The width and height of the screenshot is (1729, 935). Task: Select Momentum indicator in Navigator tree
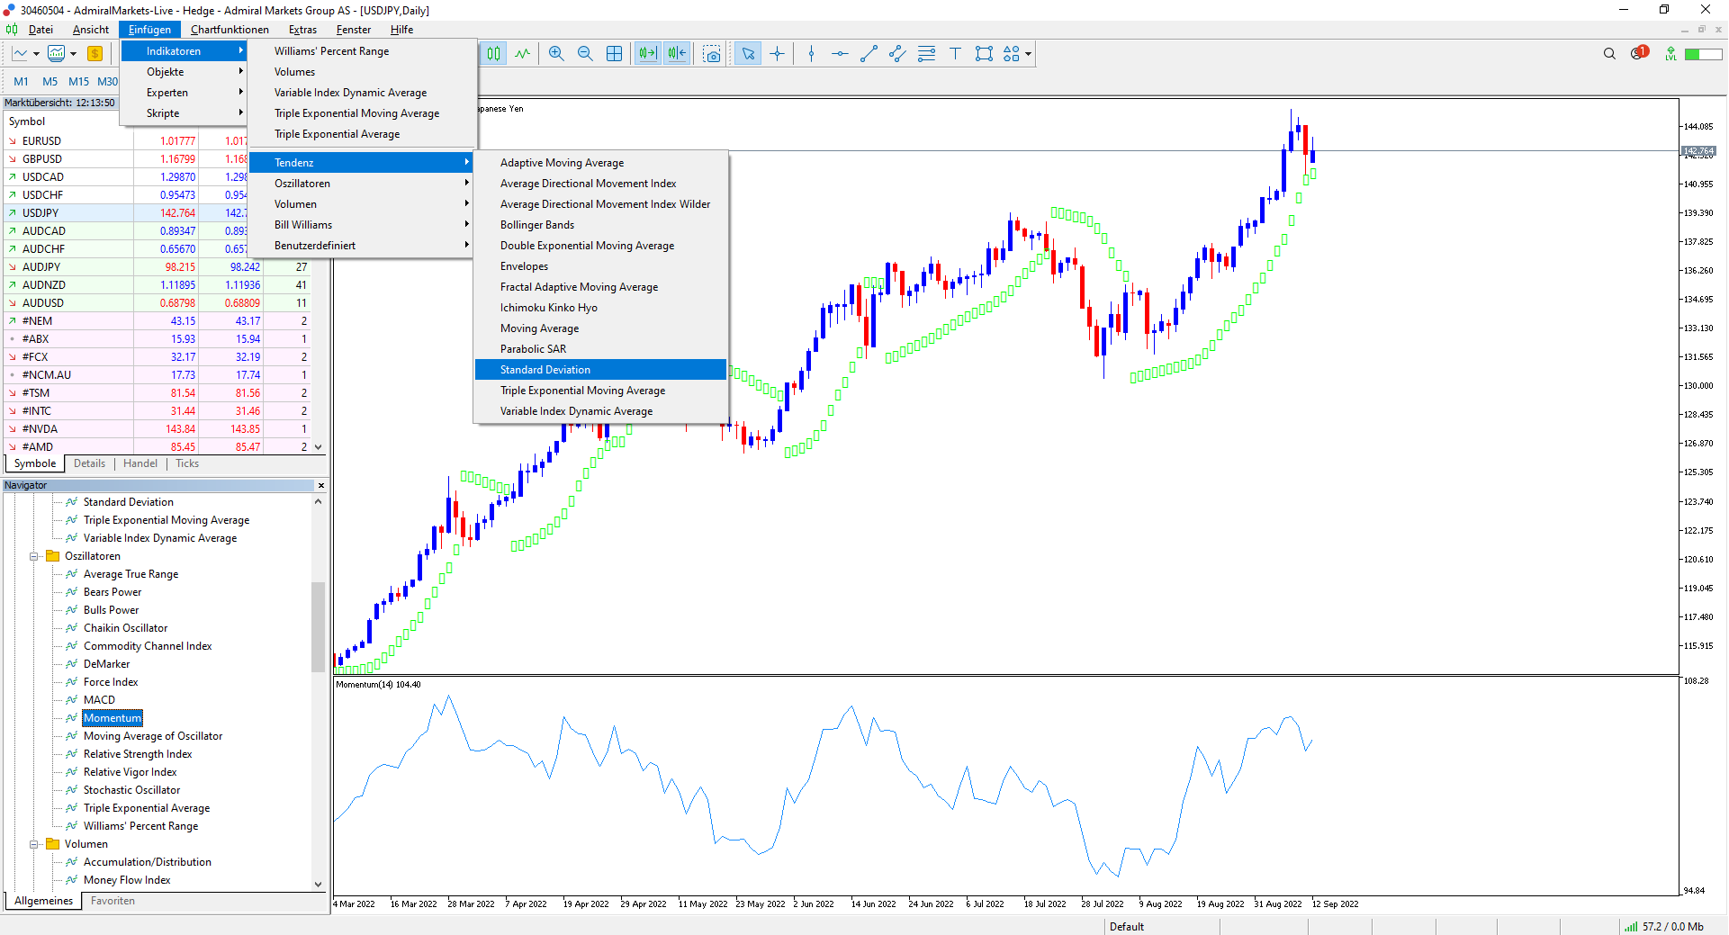(x=112, y=718)
